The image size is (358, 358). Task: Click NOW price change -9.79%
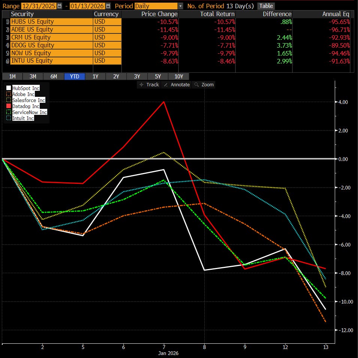click(x=169, y=53)
